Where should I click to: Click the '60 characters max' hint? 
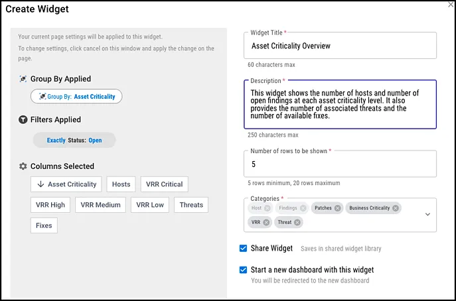pos(271,65)
